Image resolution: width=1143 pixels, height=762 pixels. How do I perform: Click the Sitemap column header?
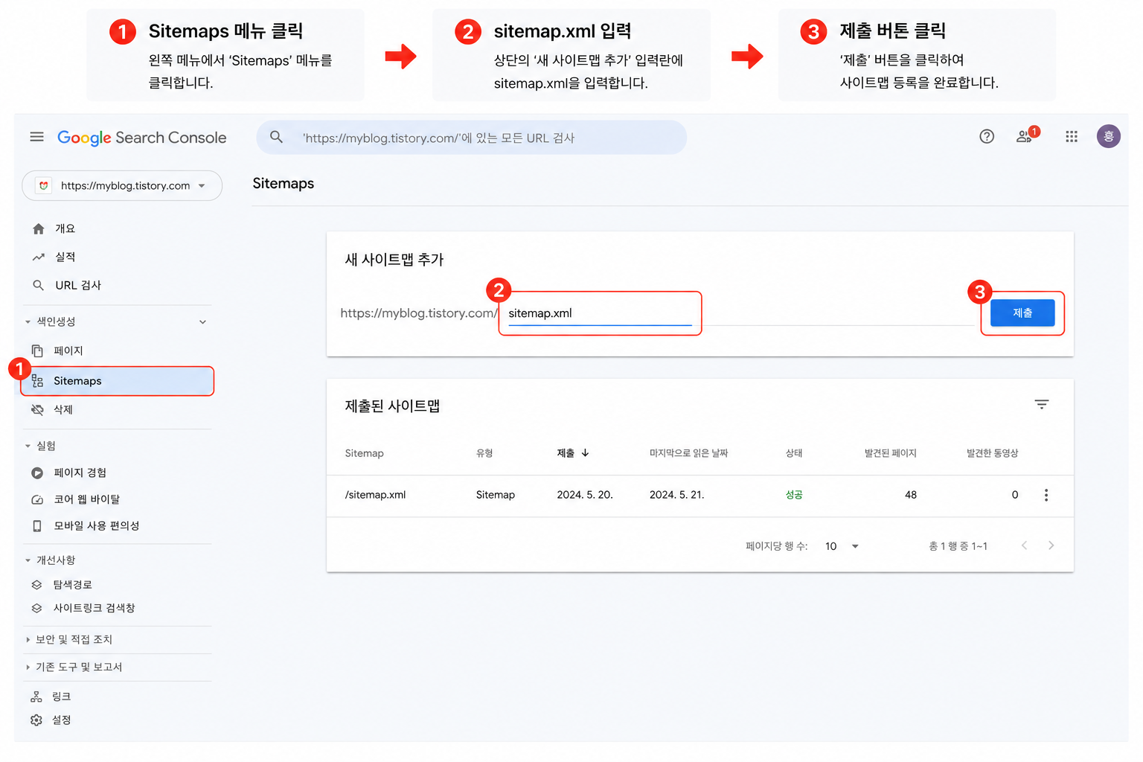click(x=365, y=453)
